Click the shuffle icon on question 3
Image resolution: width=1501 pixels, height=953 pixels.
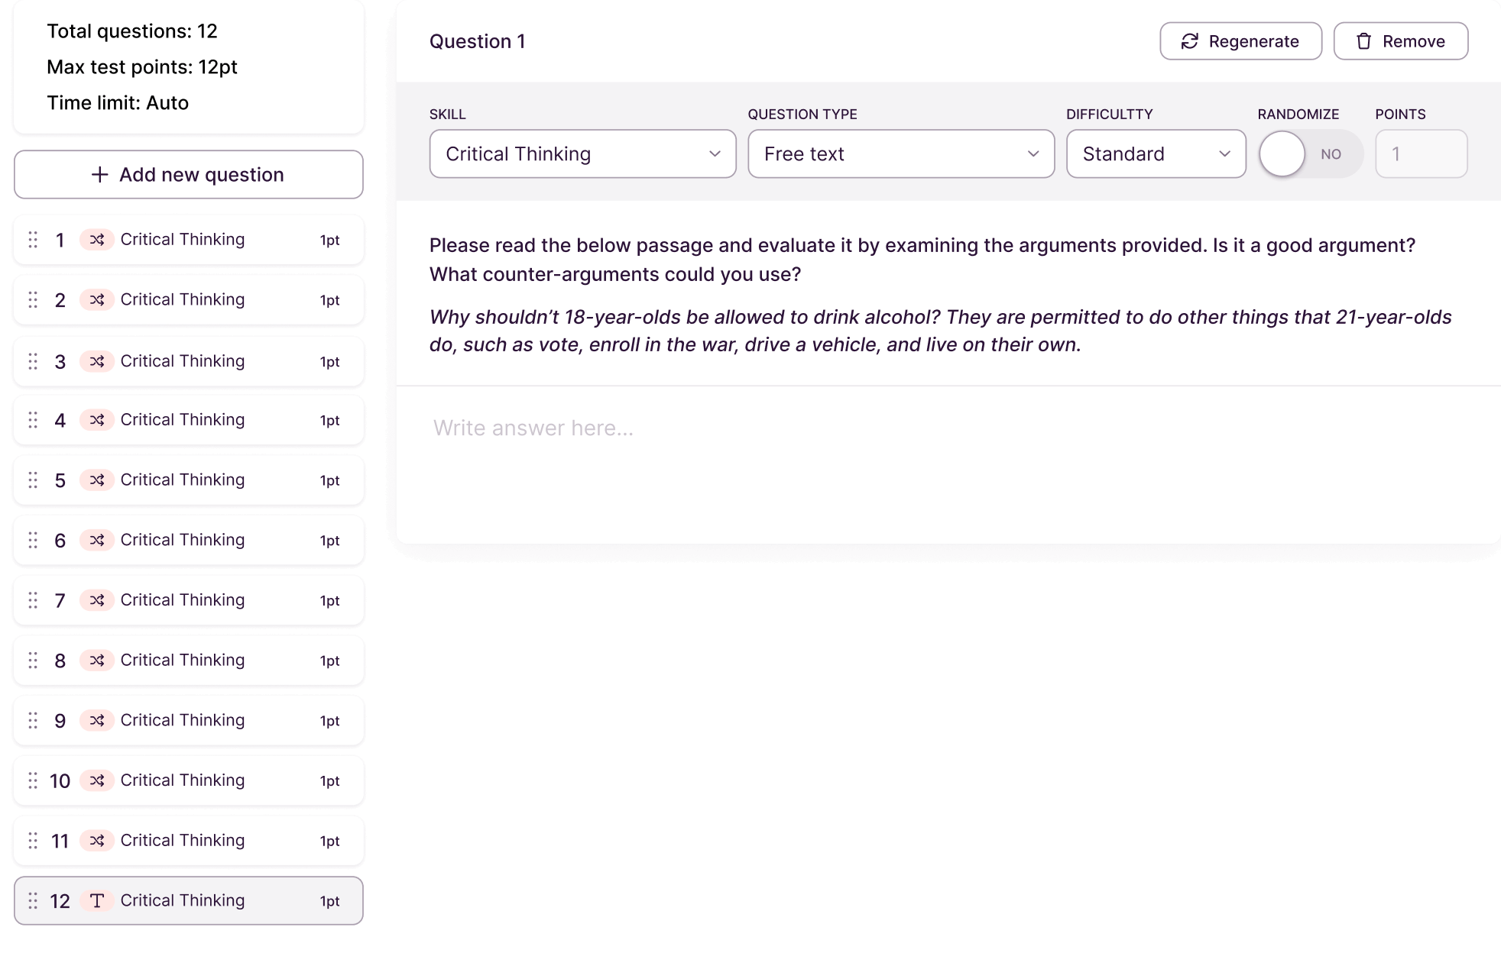(97, 361)
